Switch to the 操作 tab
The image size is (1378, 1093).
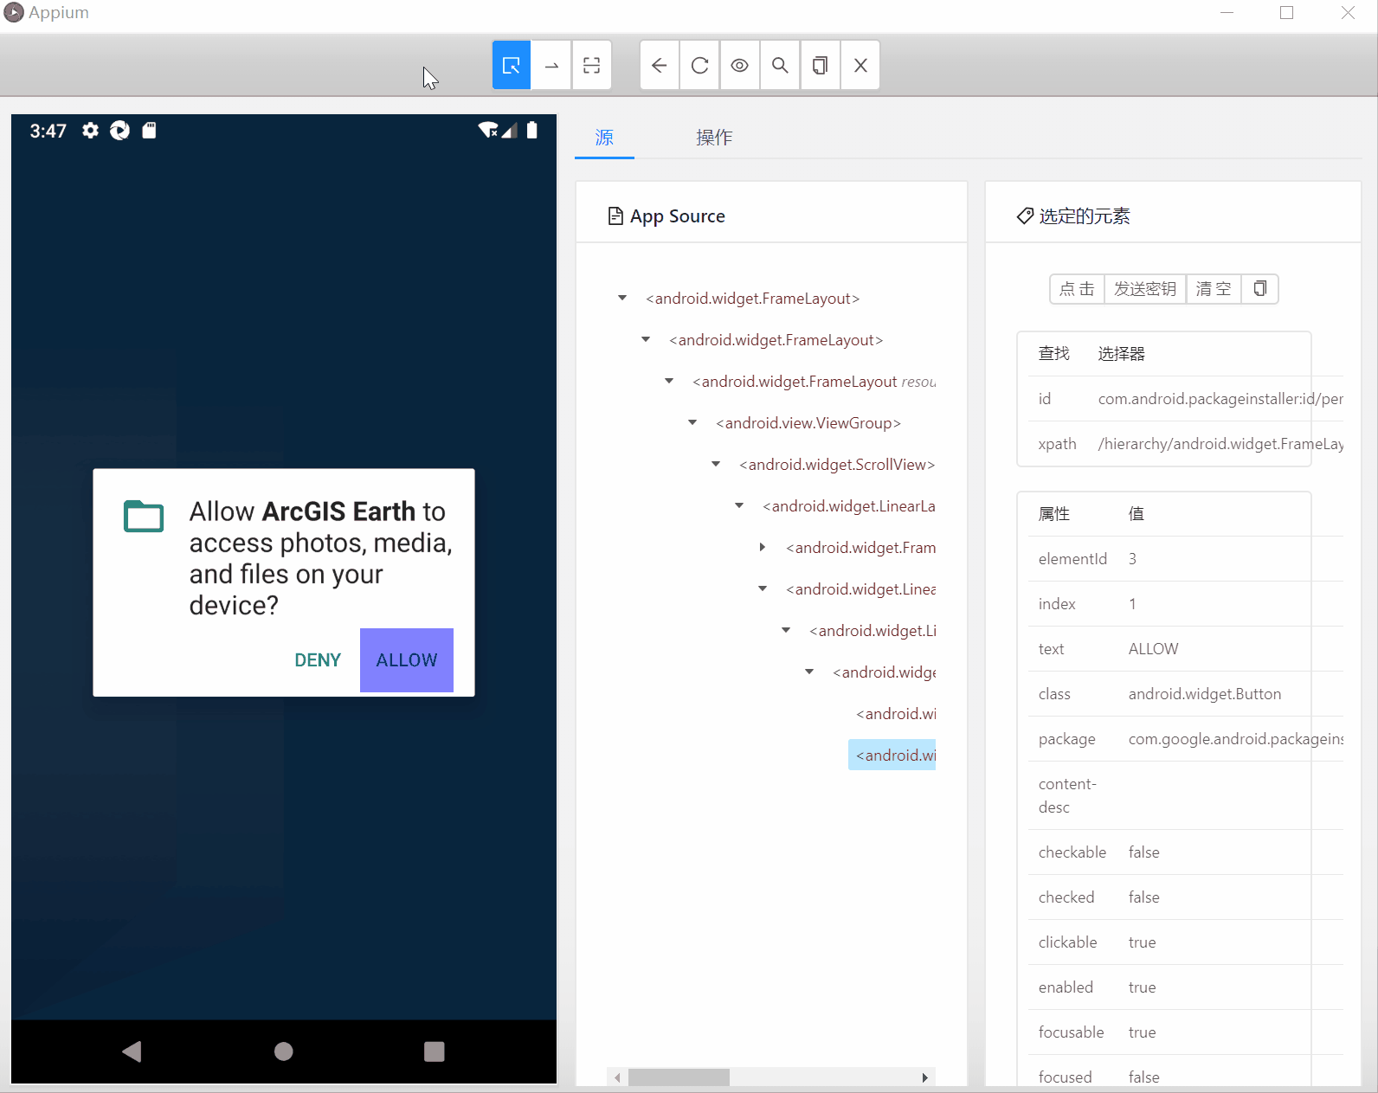(714, 137)
